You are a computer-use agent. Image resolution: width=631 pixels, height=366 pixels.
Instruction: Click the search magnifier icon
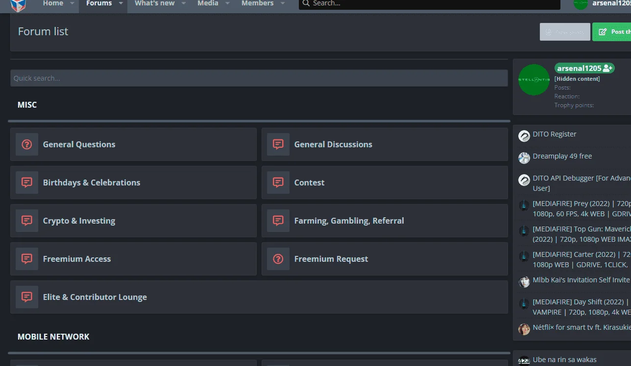[306, 3]
